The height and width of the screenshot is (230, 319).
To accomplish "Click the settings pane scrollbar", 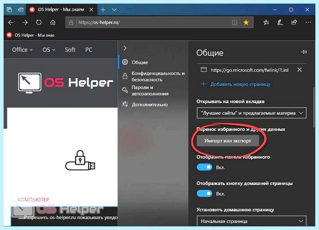I will [314, 108].
